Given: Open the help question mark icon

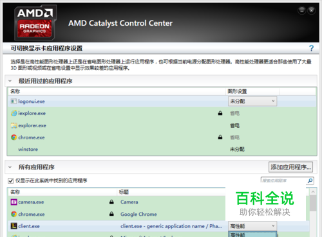Looking at the screenshot, I should (311, 48).
